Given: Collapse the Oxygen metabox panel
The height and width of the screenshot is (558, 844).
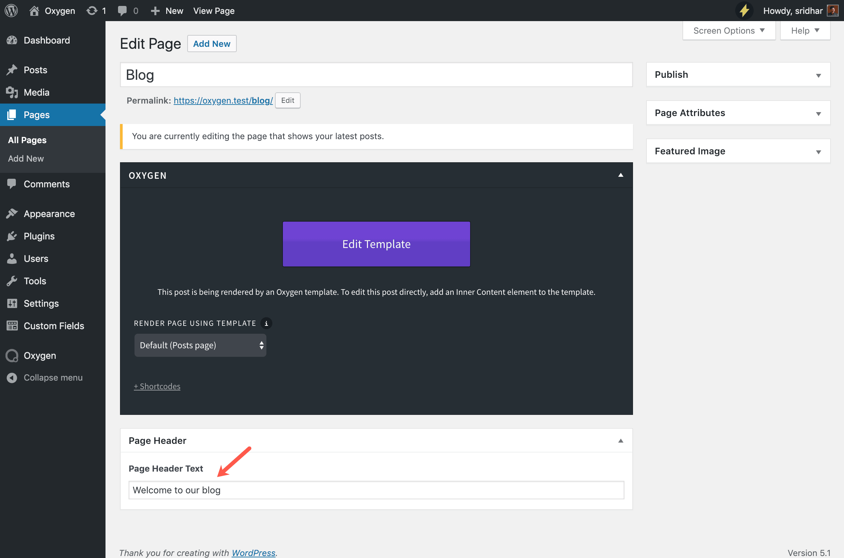Looking at the screenshot, I should click(620, 175).
